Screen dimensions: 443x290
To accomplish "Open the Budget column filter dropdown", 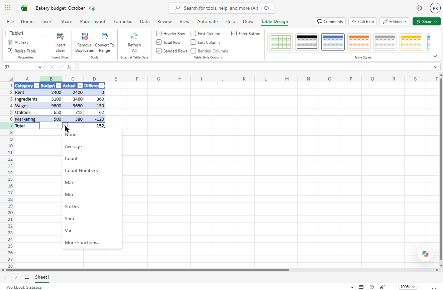I will 59,86.
